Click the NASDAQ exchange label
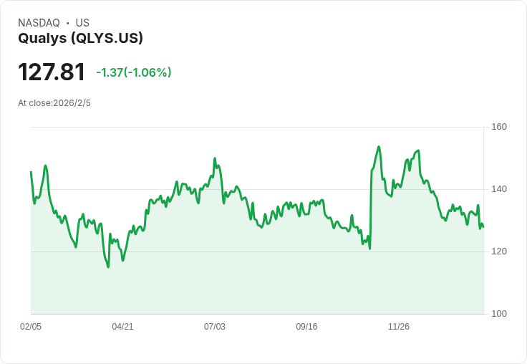The image size is (527, 364). [x=39, y=23]
